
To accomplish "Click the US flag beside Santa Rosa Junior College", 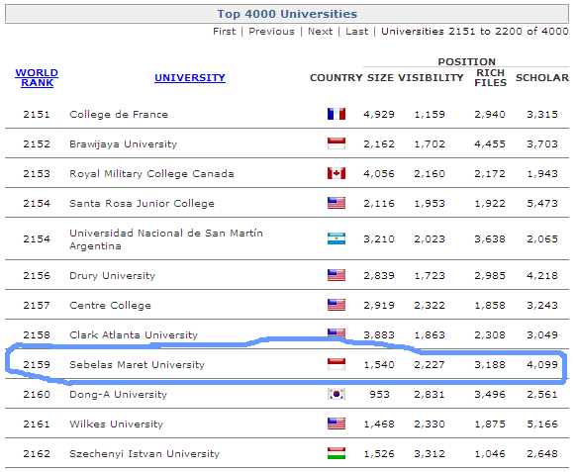I will tap(337, 203).
